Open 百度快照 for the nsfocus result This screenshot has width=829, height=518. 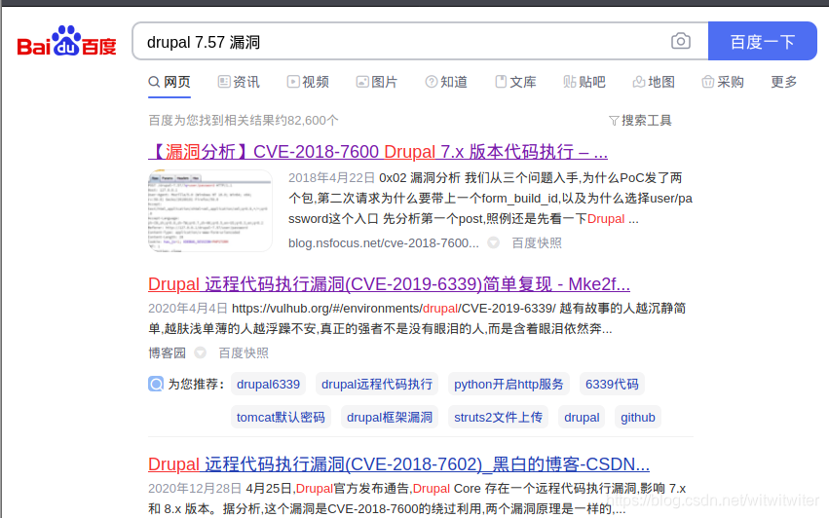tap(537, 243)
